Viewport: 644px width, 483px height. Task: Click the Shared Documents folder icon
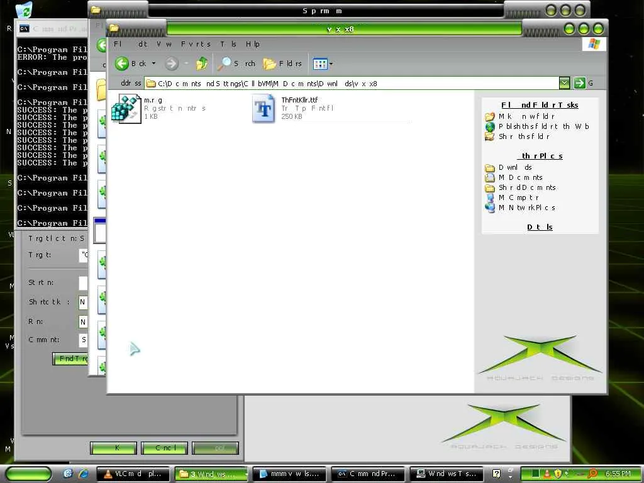coord(489,187)
